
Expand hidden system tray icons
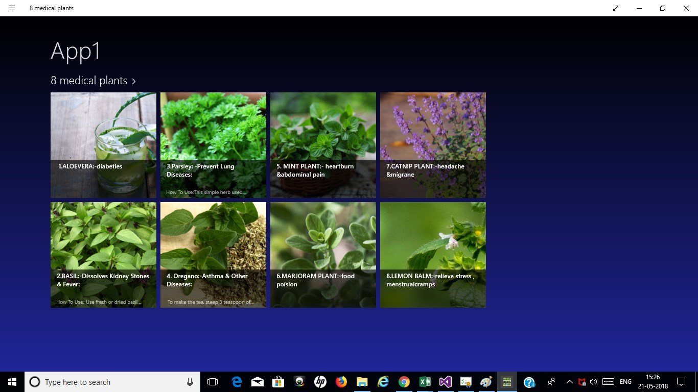point(569,381)
